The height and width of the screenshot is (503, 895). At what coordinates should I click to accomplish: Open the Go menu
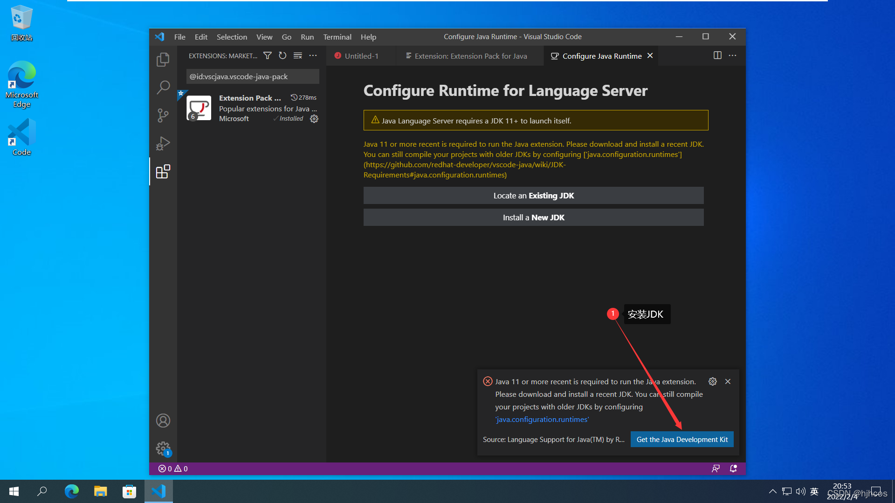[286, 37]
